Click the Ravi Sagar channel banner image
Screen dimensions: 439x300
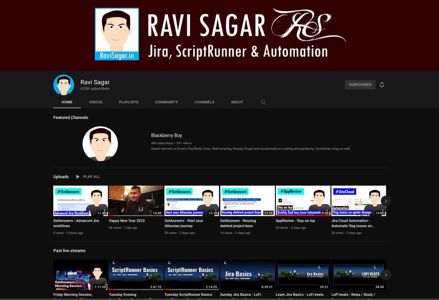[219, 35]
